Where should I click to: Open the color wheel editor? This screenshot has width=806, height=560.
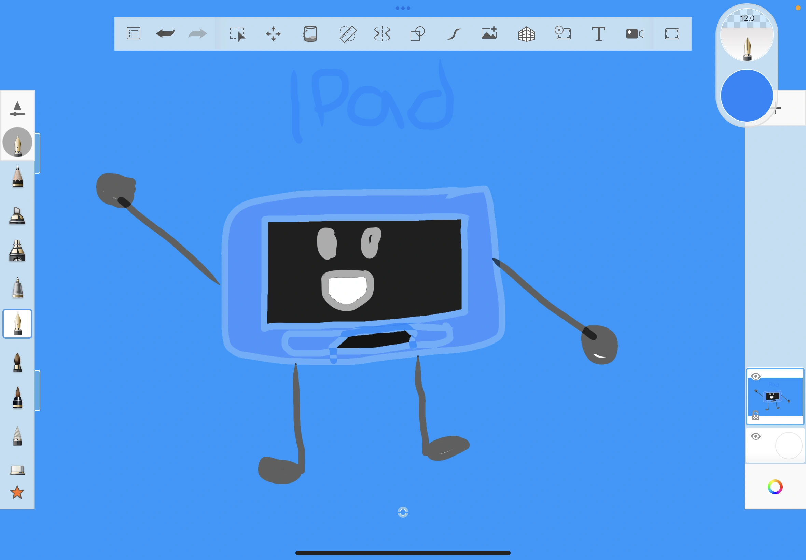click(x=776, y=487)
